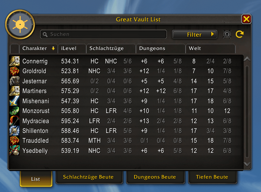Click Monzorust's green class icon
Image resolution: width=261 pixels, height=192 pixels.
tap(14, 111)
